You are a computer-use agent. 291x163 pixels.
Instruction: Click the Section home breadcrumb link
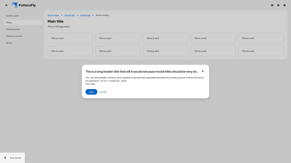pos(53,15)
